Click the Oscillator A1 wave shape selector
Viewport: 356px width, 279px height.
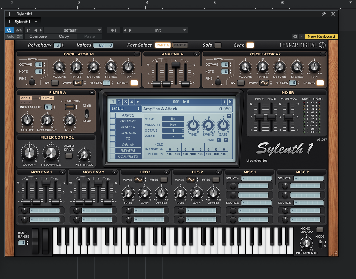pyautogui.click(x=78, y=83)
